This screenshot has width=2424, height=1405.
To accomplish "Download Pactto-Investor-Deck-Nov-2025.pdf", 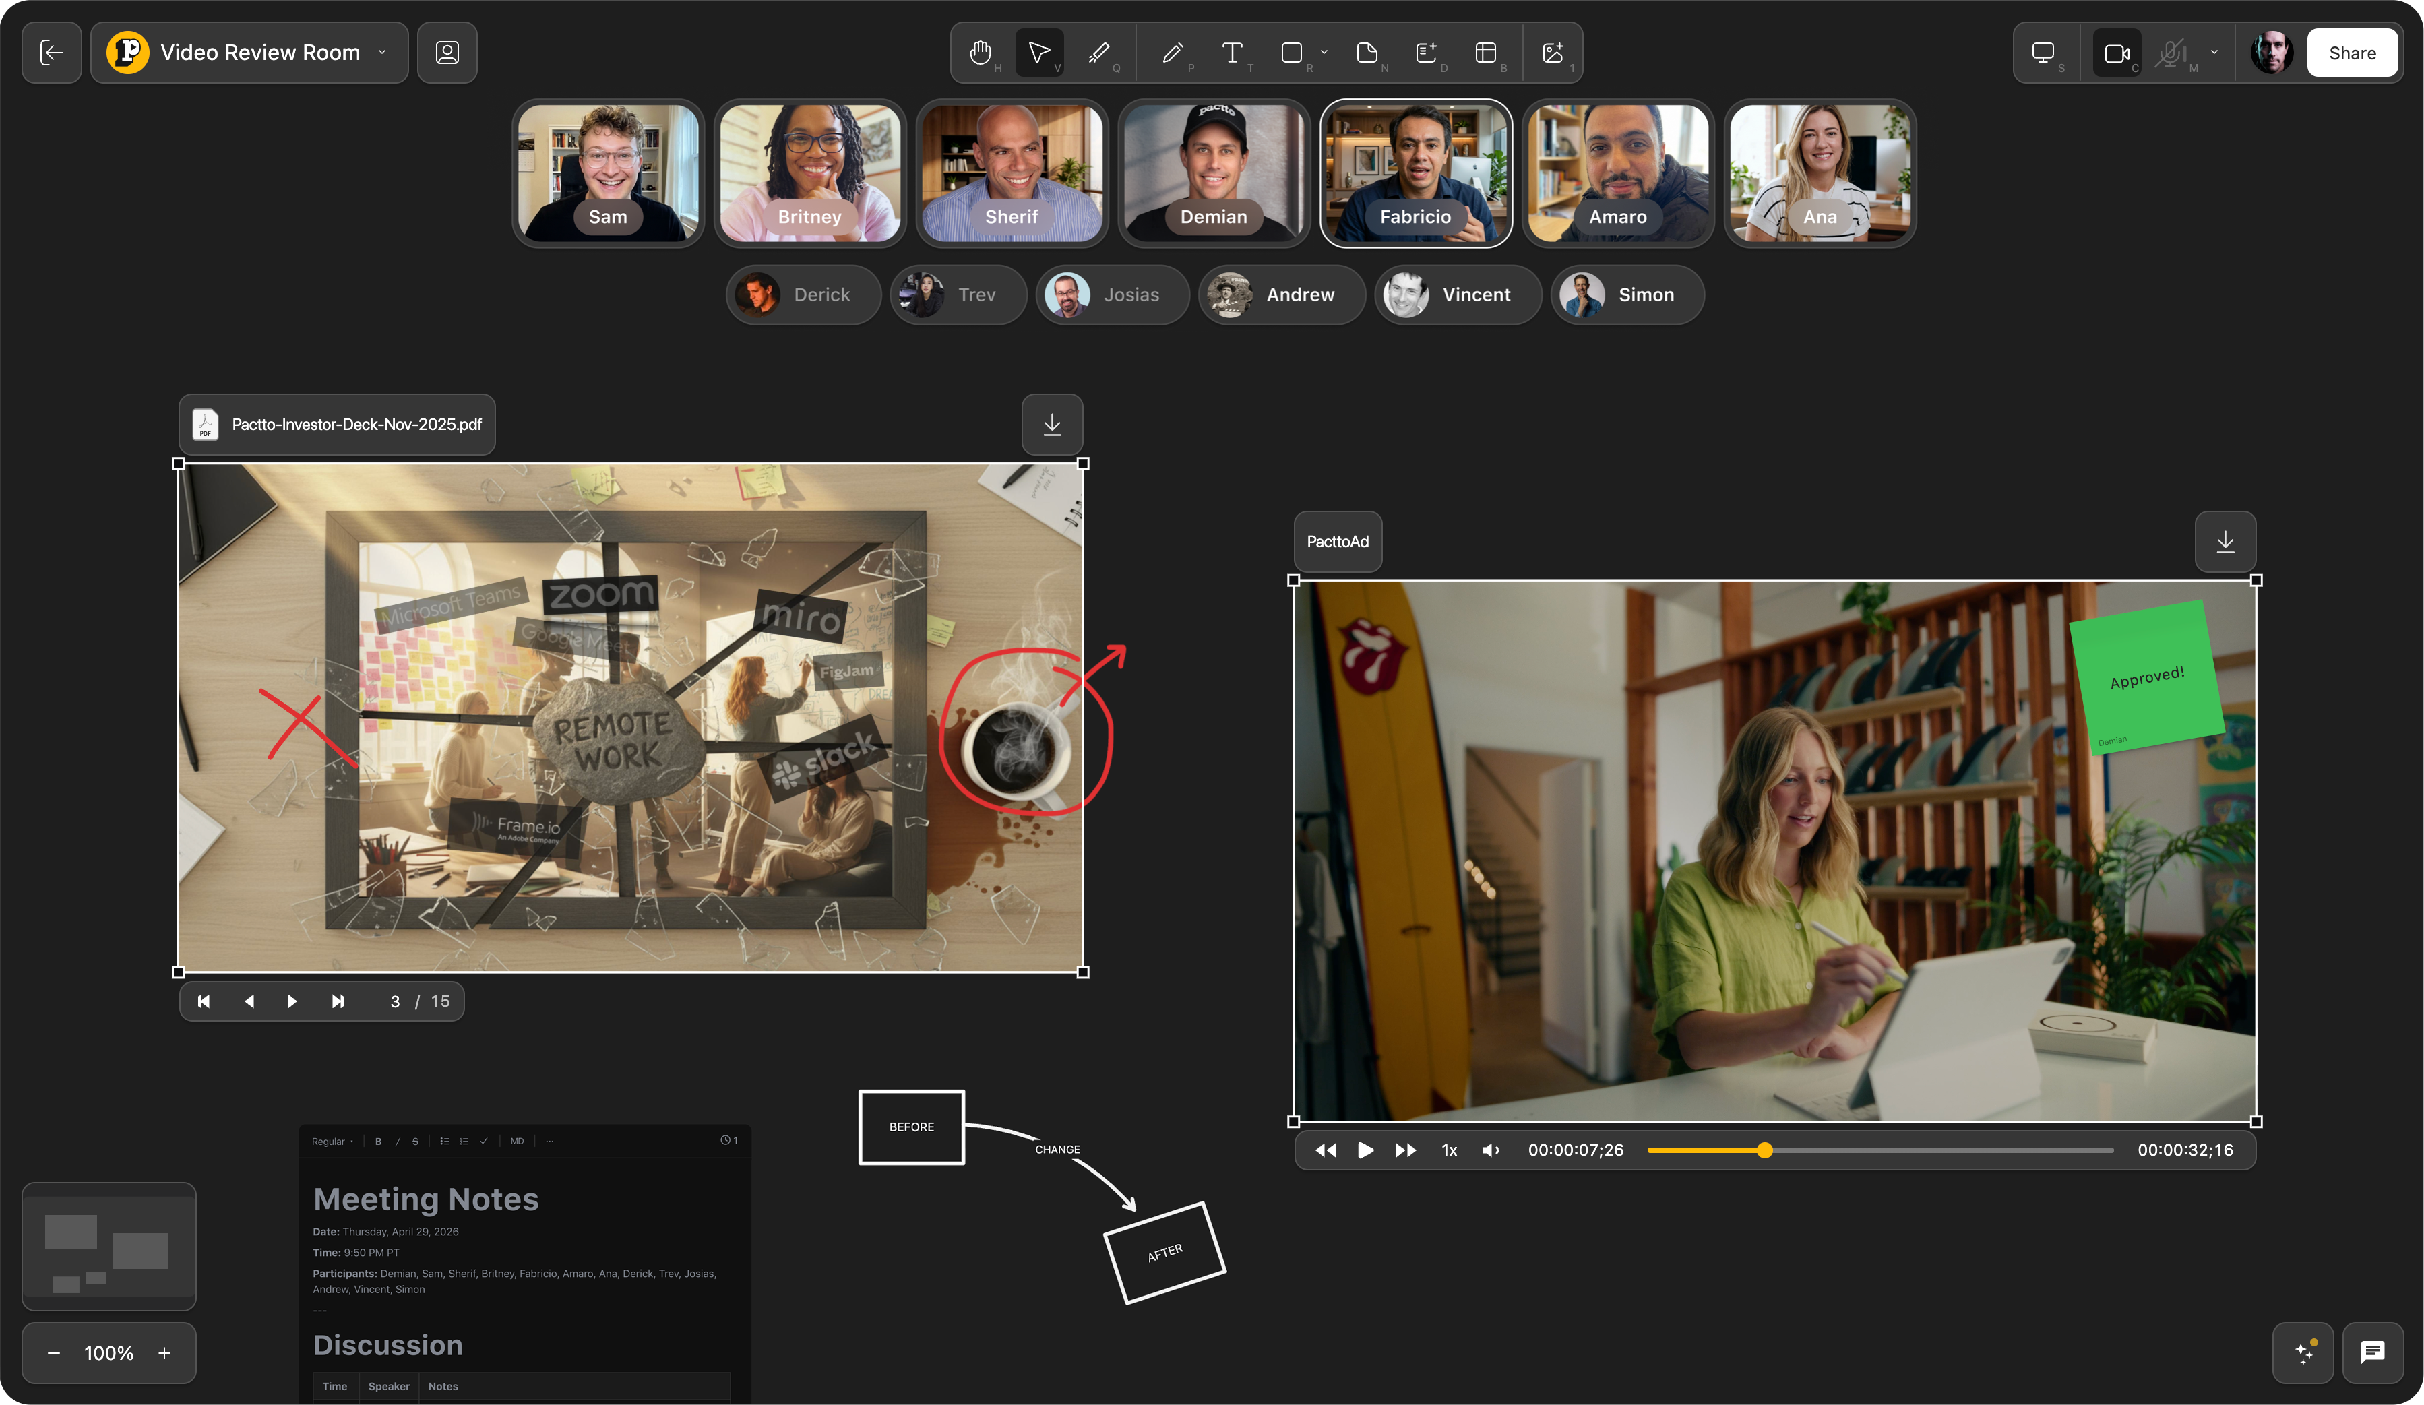I will point(1051,424).
